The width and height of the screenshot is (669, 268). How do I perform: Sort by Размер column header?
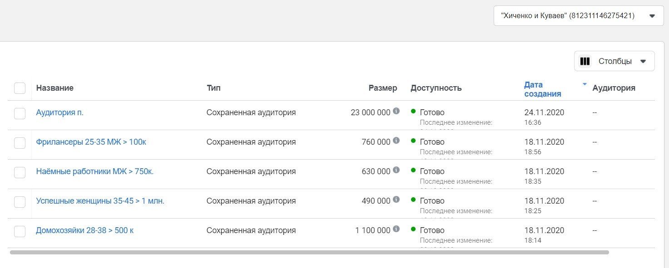click(382, 88)
